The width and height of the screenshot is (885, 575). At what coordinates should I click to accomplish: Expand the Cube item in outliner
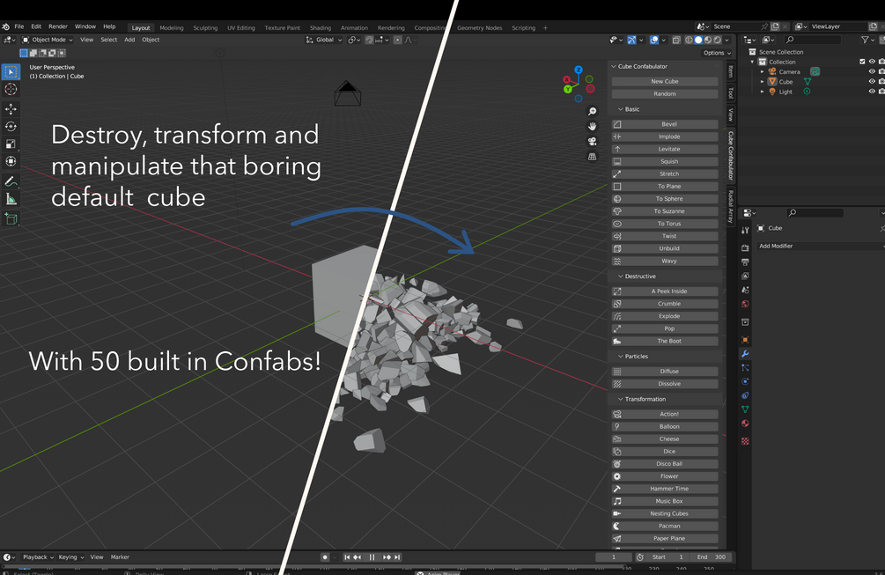pyautogui.click(x=762, y=82)
